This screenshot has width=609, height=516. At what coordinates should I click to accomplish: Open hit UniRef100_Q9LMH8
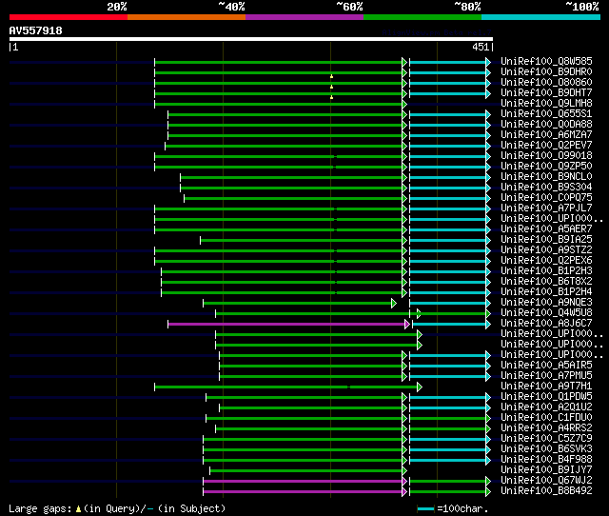tap(546, 103)
